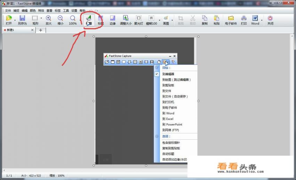Zoom in with the 放大 magnifier
296x180 pixels.
48,19
